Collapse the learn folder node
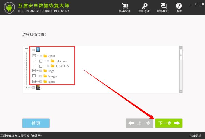 (34, 81)
